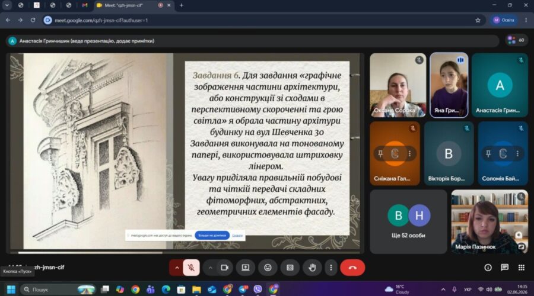Pin Соломія Бай... tile with pin icon
The width and height of the screenshot is (534, 296).
pyautogui.click(x=488, y=153)
